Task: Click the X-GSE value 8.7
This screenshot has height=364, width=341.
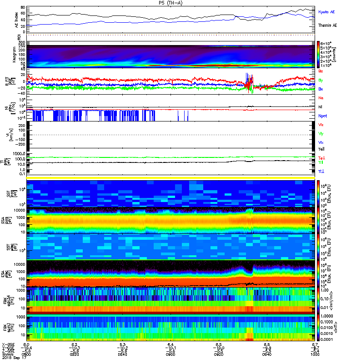Action: coord(315,345)
